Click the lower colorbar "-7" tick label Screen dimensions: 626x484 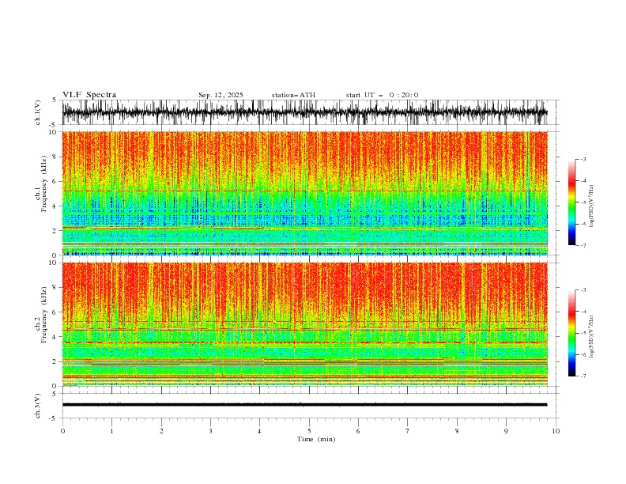pyautogui.click(x=583, y=376)
